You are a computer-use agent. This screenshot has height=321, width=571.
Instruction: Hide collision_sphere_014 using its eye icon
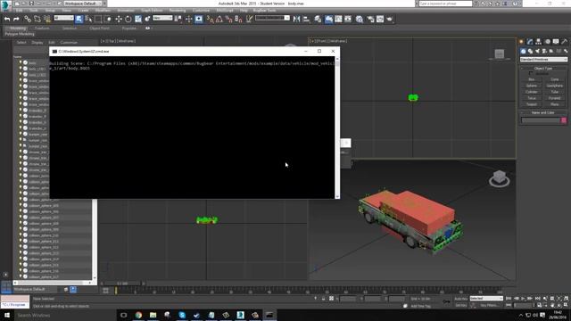coord(21,259)
